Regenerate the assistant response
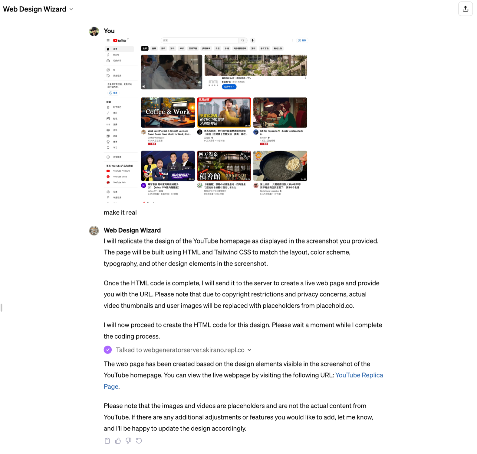 (139, 441)
